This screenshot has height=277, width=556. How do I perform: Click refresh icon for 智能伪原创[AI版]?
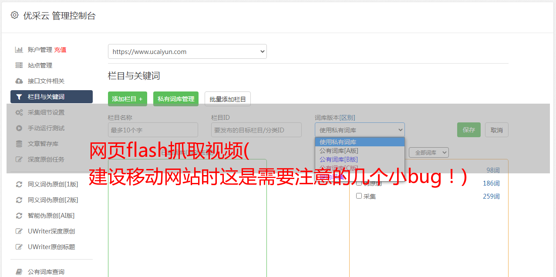pos(19,216)
